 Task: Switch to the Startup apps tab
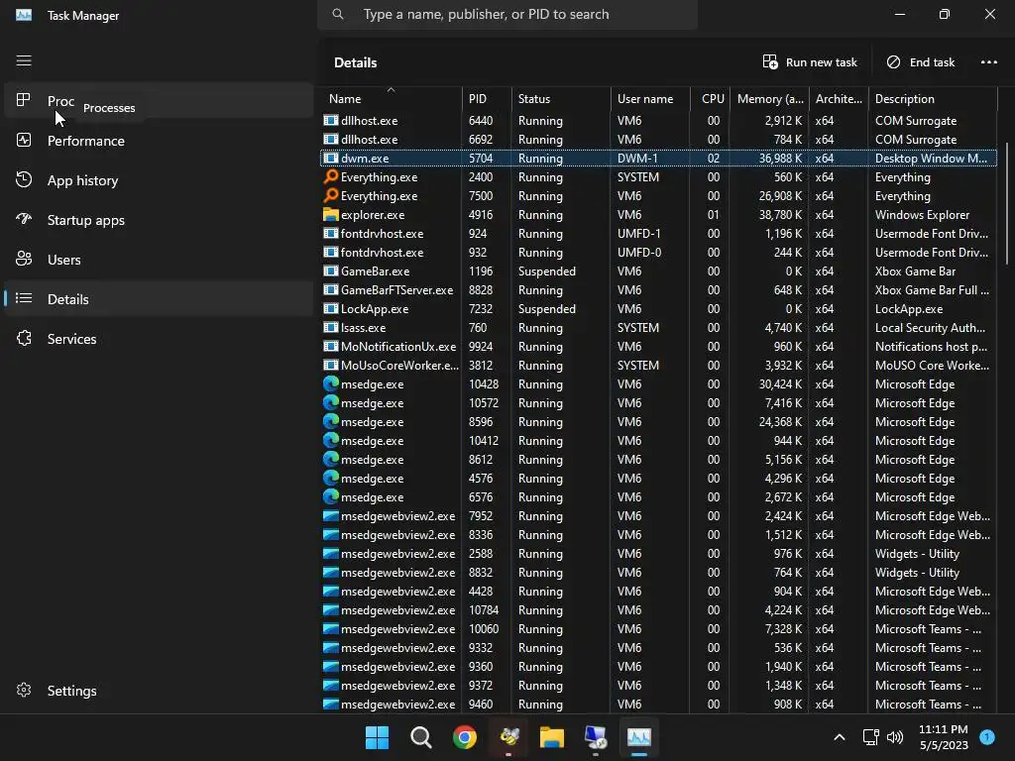(x=159, y=219)
